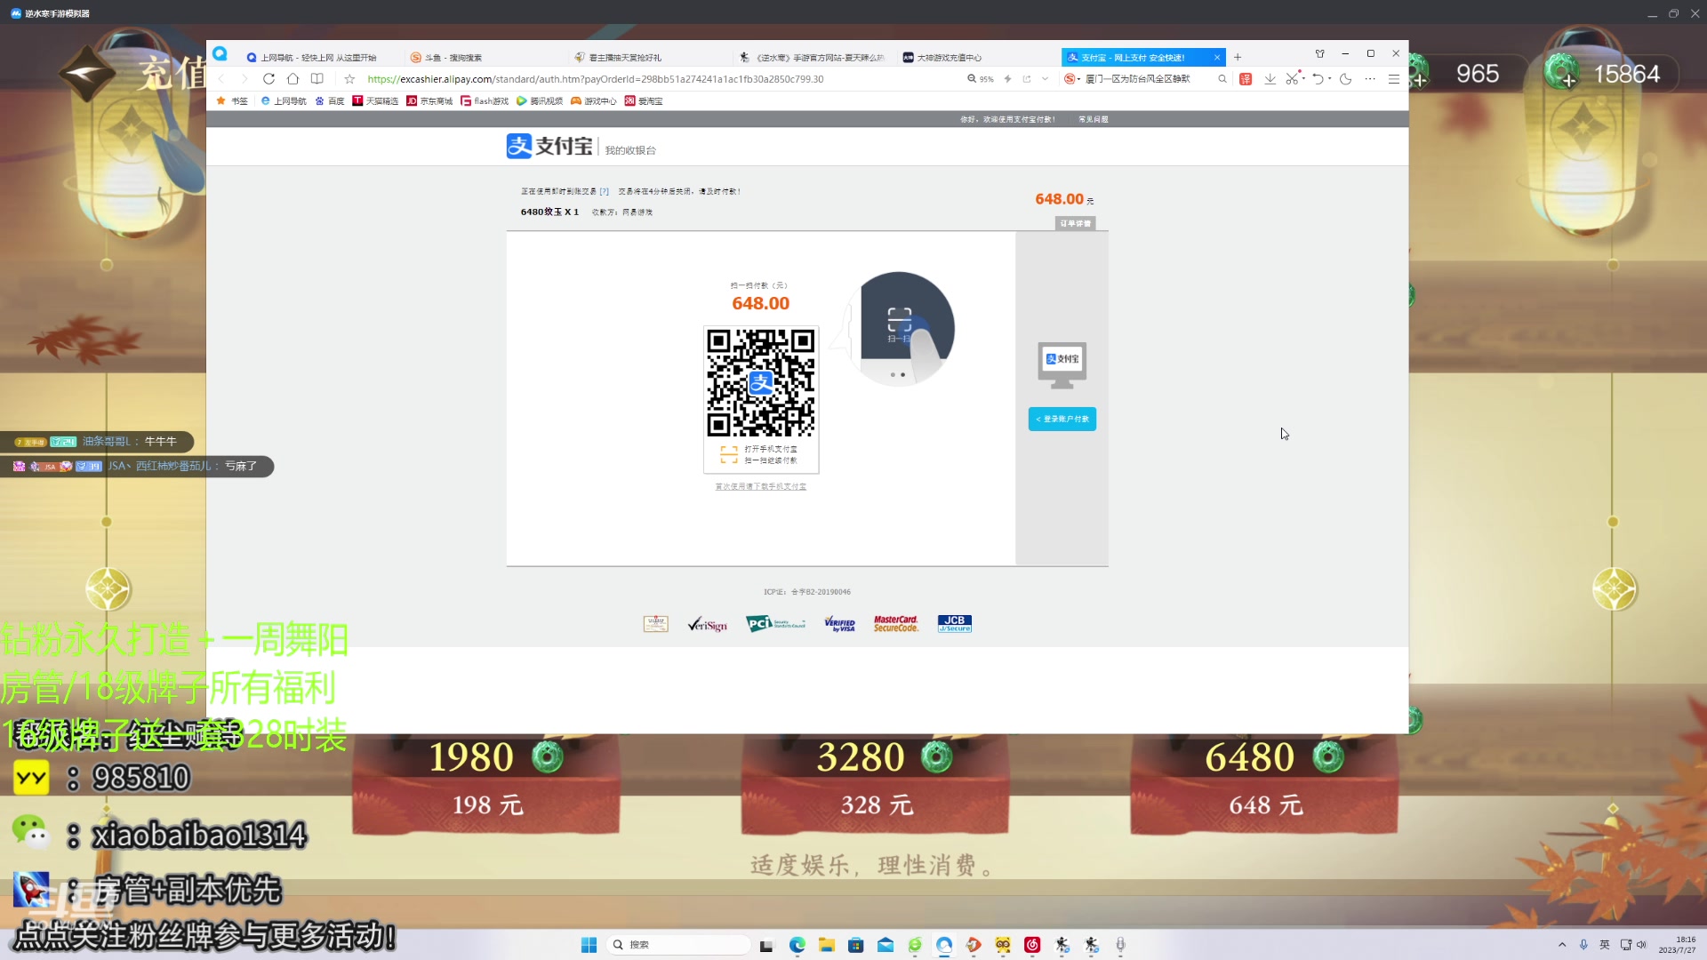This screenshot has width=1707, height=960.
Task: Reload the Alipay page in browser
Action: 268,79
